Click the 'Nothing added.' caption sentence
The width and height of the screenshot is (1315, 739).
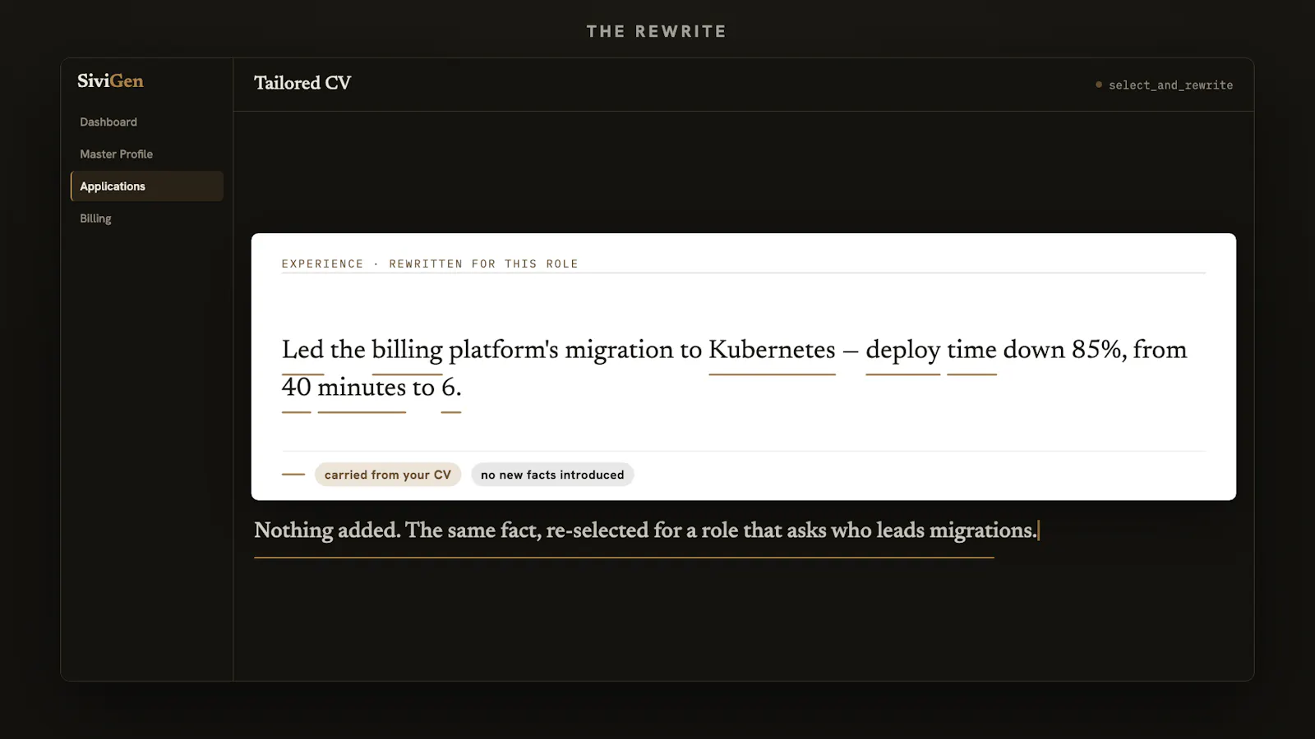point(327,530)
